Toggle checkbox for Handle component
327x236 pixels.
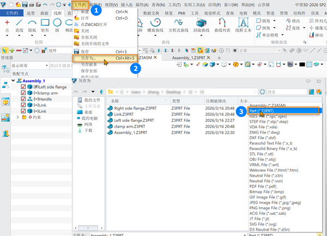click(x=23, y=99)
